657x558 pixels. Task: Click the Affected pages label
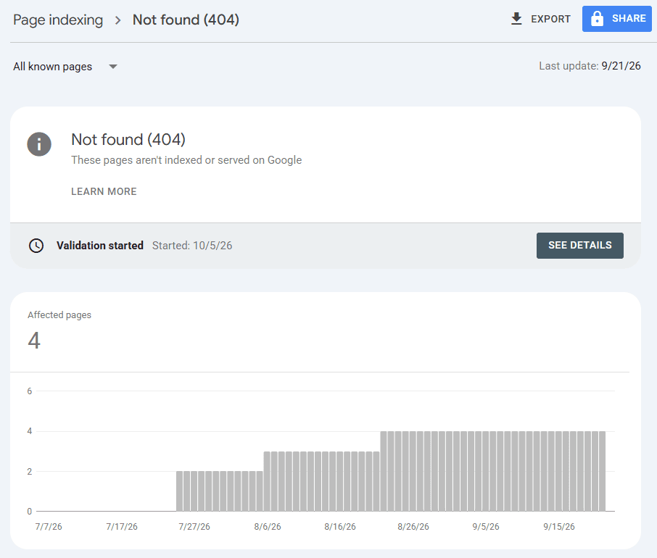coord(59,315)
